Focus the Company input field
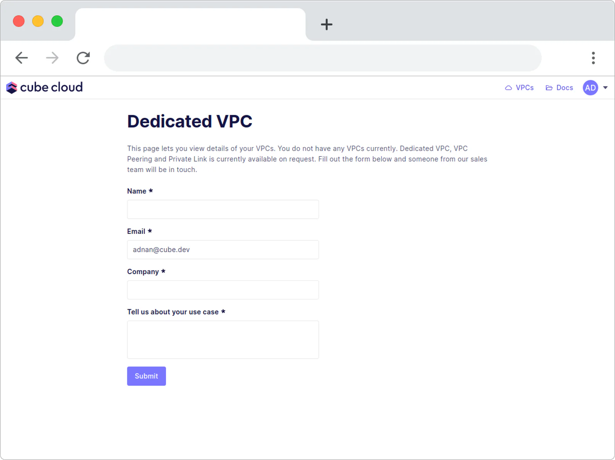This screenshot has height=460, width=615. [x=223, y=290]
